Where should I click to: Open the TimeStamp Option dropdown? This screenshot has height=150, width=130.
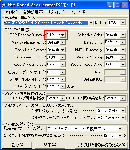coord(63,57)
